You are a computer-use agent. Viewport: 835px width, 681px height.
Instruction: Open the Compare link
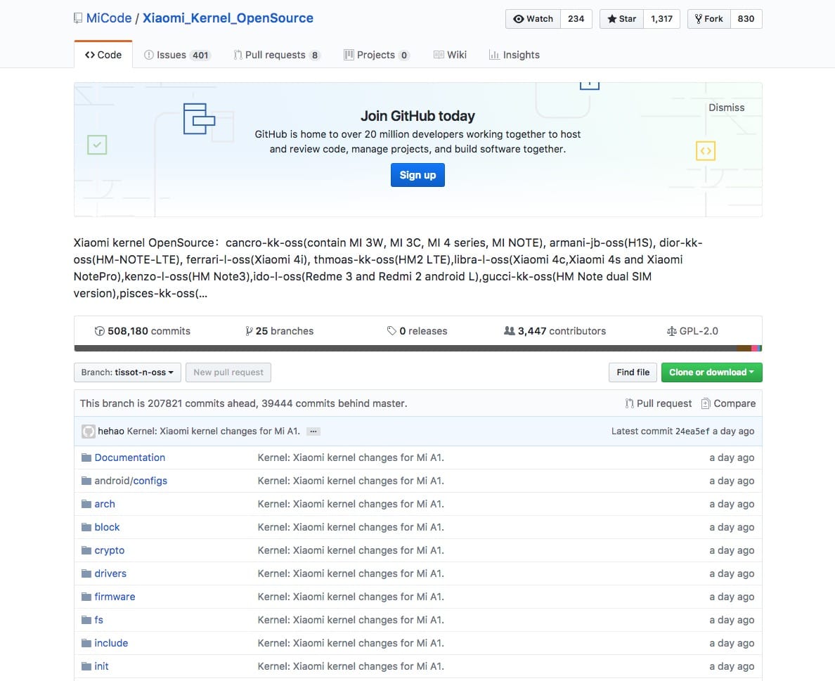click(728, 403)
